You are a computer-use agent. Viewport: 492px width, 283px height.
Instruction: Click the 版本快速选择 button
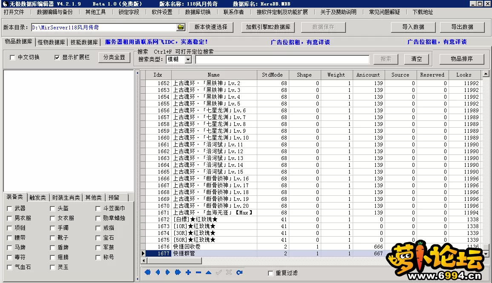[x=211, y=27]
